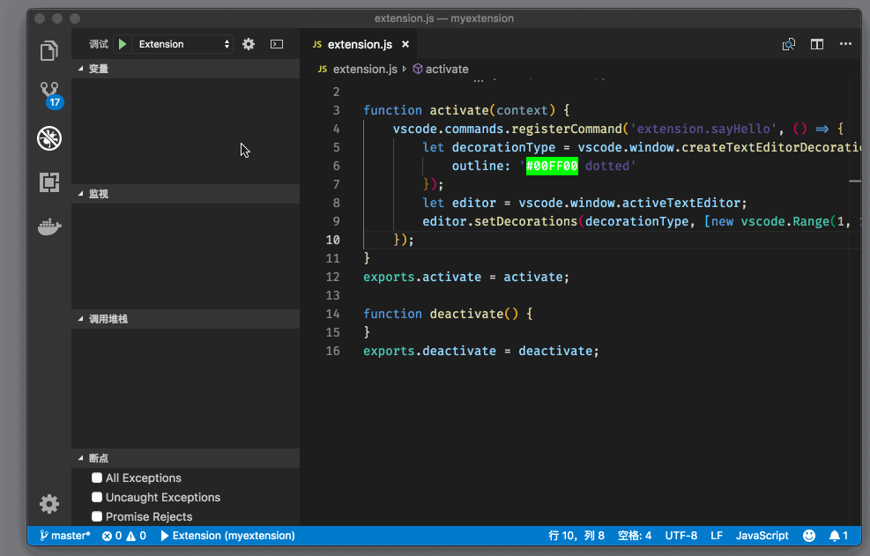Open the Manage gear at bottom left
The width and height of the screenshot is (870, 556).
click(49, 504)
